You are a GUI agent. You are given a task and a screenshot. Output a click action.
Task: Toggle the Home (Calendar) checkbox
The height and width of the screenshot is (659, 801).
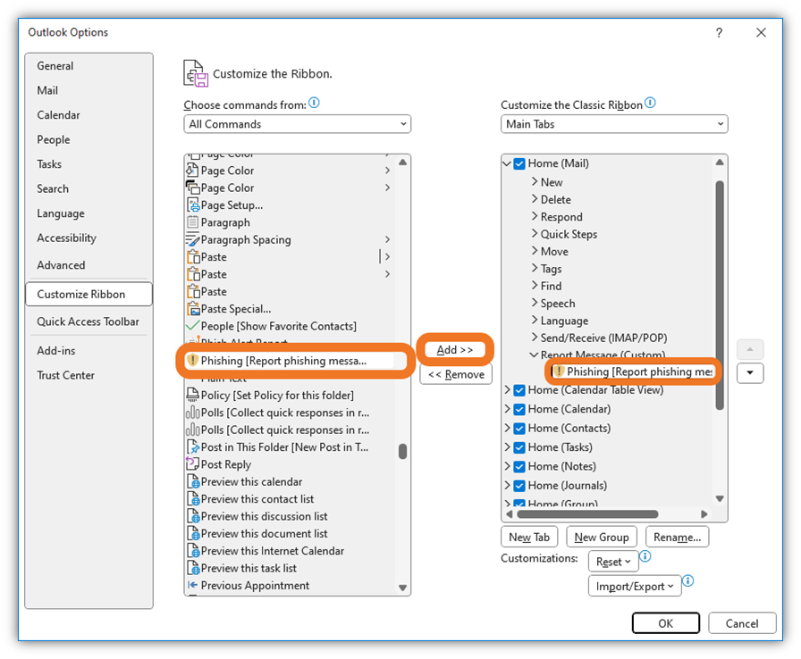point(519,409)
